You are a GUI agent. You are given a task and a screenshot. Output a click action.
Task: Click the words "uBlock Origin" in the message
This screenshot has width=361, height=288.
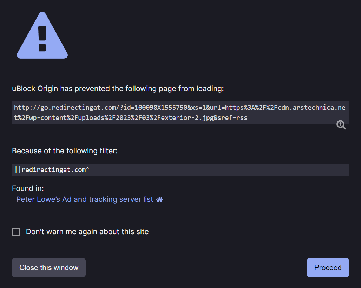coord(35,89)
